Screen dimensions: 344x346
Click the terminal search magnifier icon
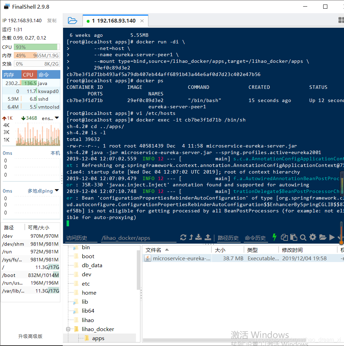click(x=303, y=238)
